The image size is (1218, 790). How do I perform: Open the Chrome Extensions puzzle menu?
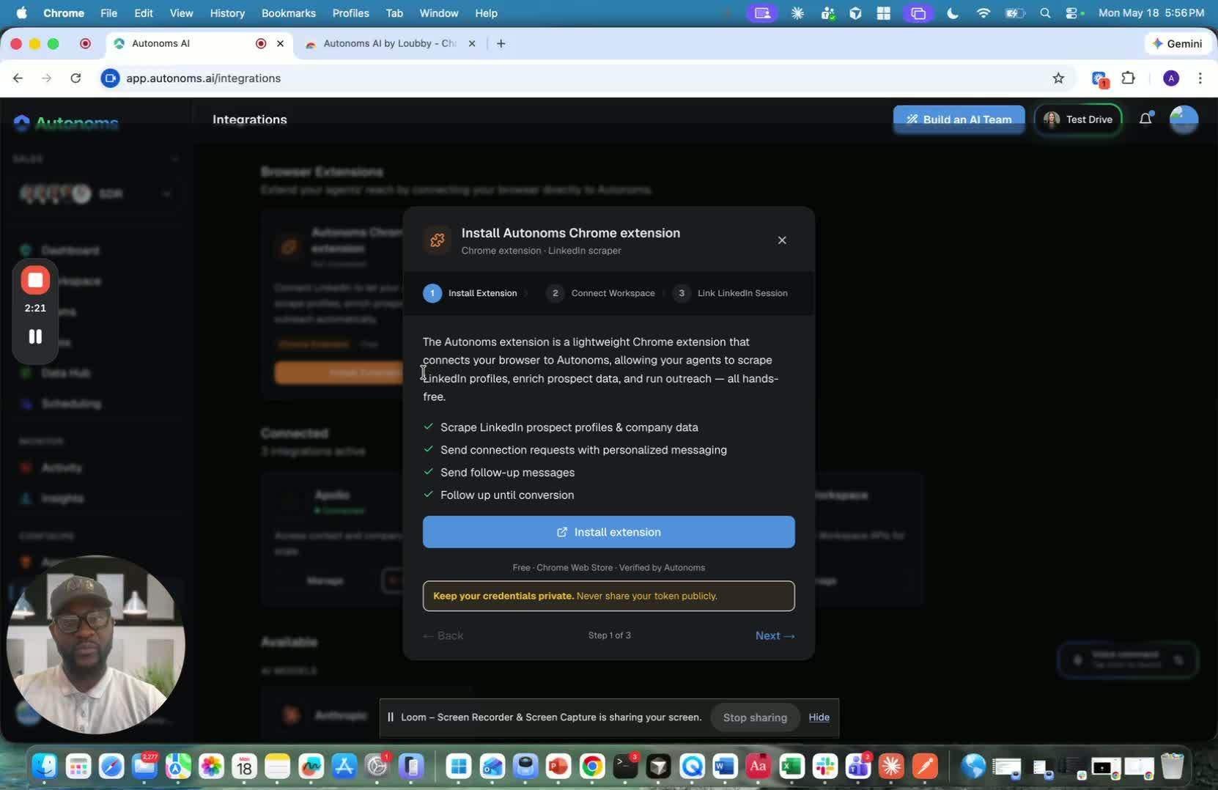(x=1129, y=78)
